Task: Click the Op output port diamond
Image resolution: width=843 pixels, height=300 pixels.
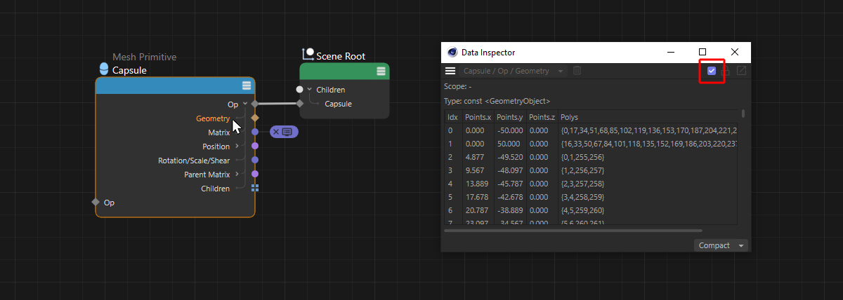Action: coord(255,104)
